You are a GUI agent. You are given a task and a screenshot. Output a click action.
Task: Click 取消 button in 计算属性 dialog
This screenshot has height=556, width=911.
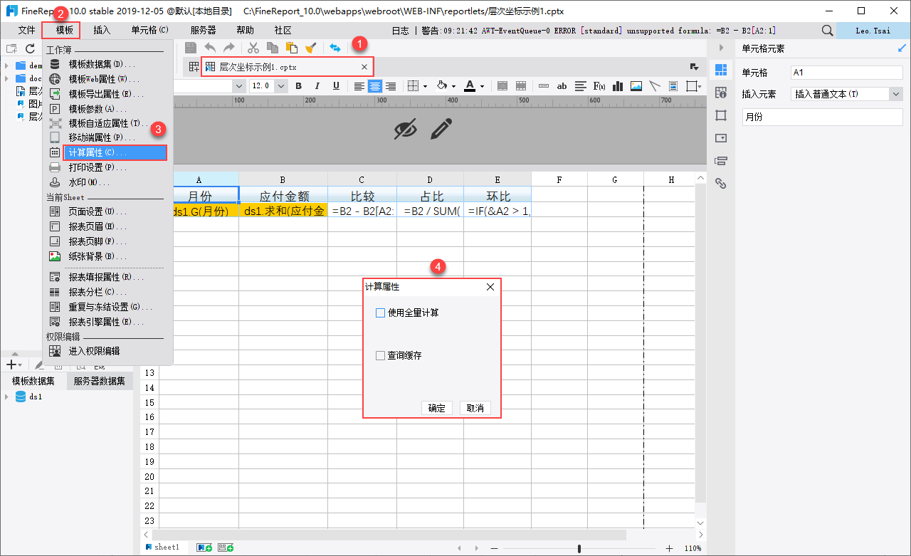pyautogui.click(x=475, y=408)
